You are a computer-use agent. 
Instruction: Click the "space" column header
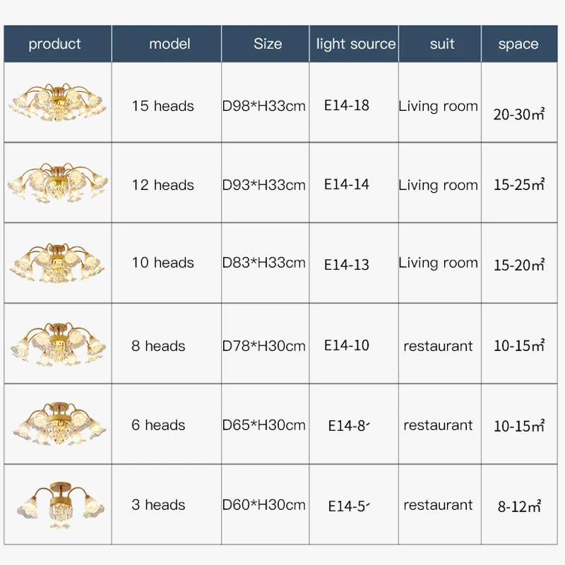pyautogui.click(x=518, y=44)
